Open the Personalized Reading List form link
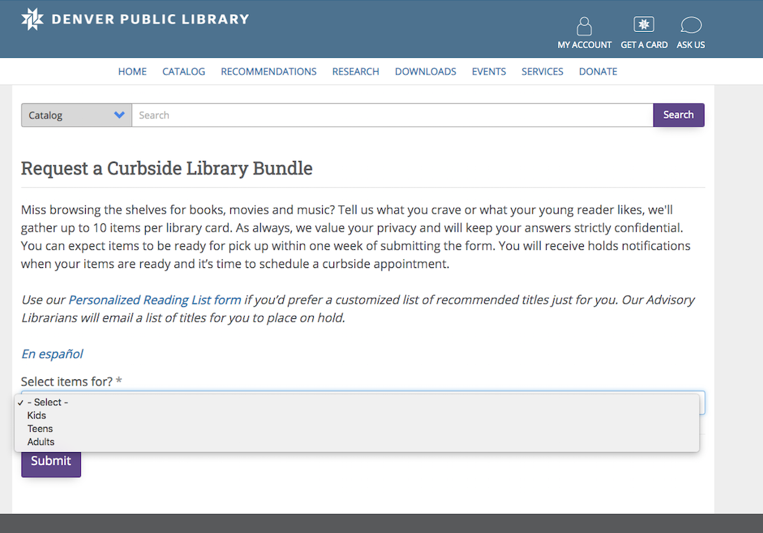 tap(155, 300)
